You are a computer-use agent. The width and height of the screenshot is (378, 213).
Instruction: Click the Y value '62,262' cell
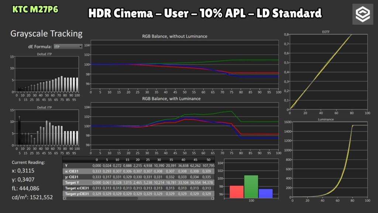[x=195, y=166]
